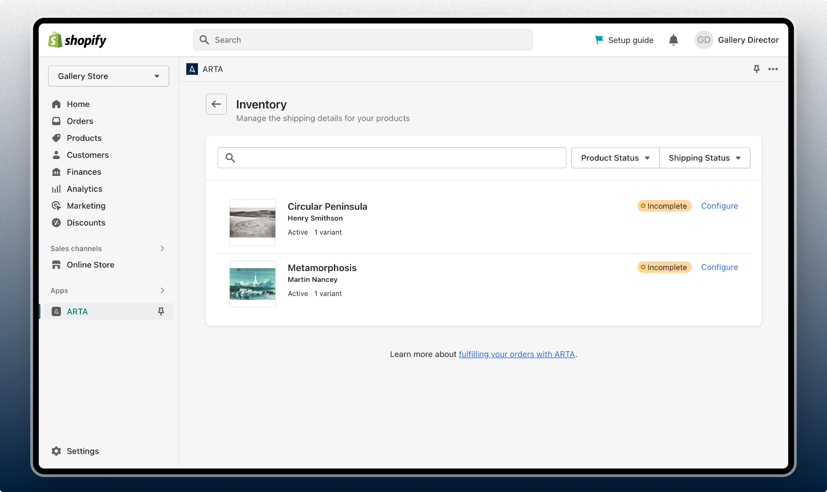Focus the inventory search field

click(x=399, y=158)
